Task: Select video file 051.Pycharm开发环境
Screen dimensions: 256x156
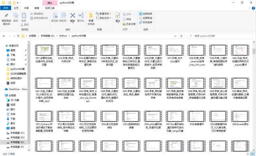Action: [44, 122]
